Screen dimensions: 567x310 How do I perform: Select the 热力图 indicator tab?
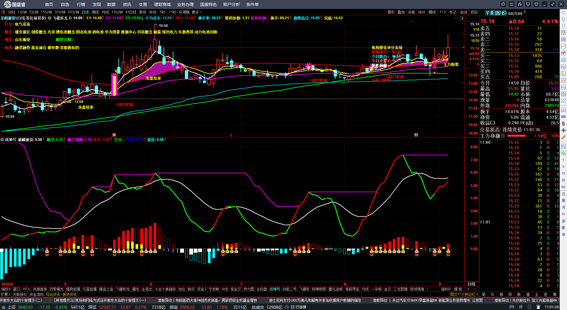click(249, 289)
